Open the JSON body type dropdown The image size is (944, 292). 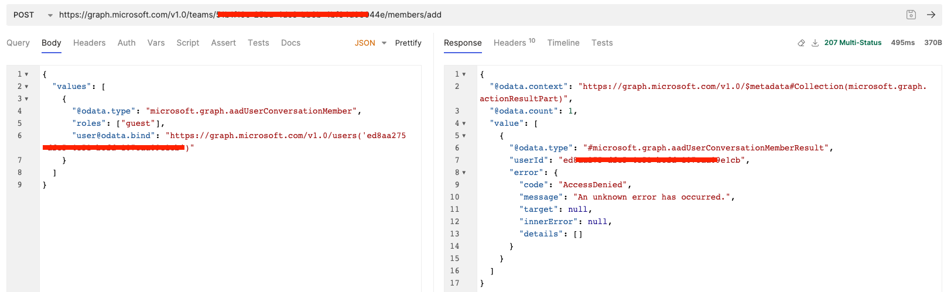[370, 43]
